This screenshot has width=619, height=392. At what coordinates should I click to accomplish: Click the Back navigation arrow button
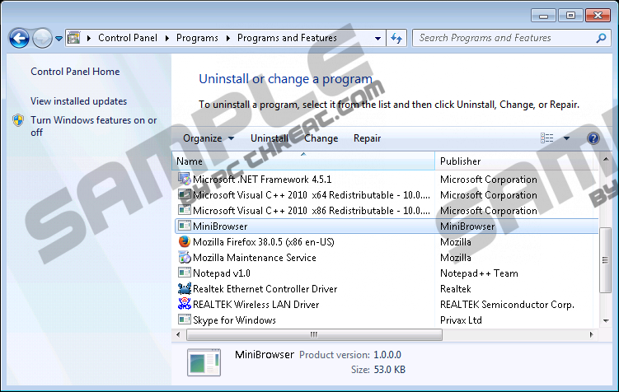pos(18,38)
